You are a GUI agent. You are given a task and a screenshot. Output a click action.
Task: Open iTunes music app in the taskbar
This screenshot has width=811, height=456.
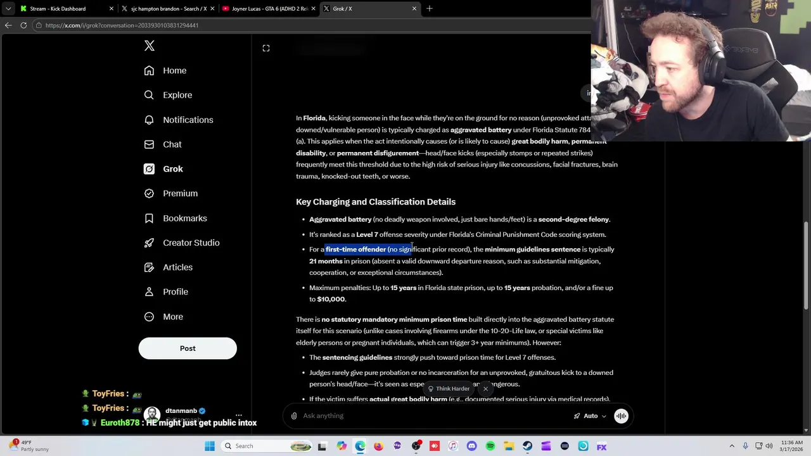click(453, 446)
